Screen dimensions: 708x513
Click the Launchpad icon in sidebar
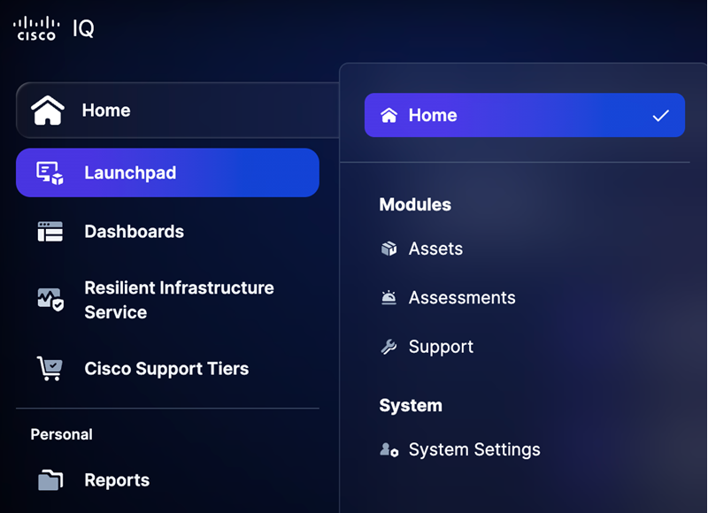tap(50, 173)
